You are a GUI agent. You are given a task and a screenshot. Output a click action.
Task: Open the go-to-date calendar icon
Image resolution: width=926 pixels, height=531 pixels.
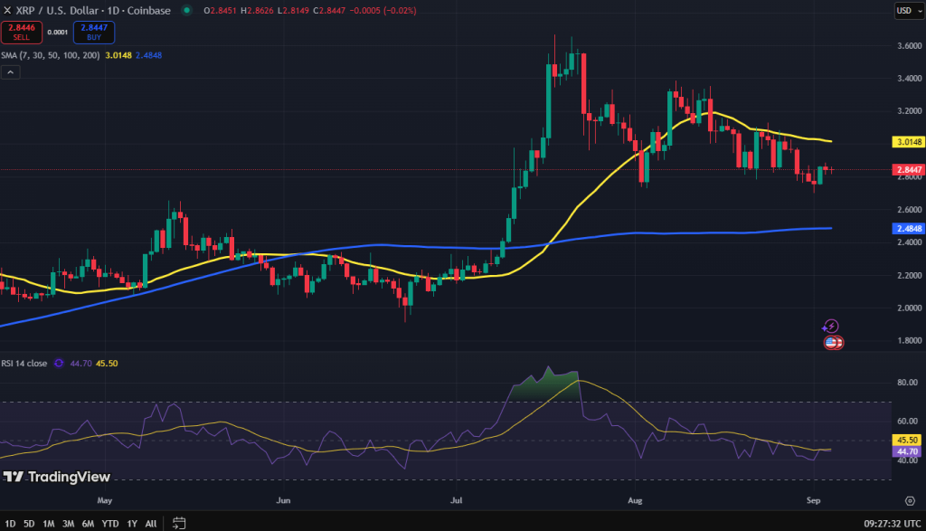click(179, 524)
